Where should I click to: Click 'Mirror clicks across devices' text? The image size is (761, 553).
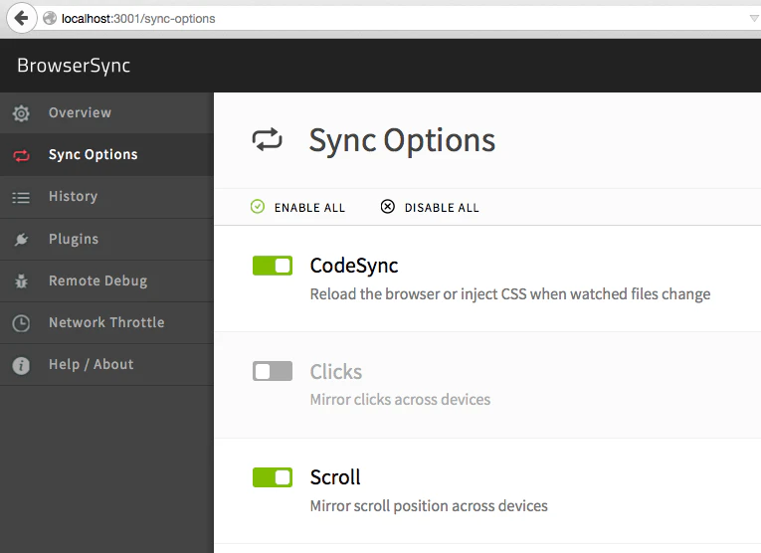pos(400,399)
